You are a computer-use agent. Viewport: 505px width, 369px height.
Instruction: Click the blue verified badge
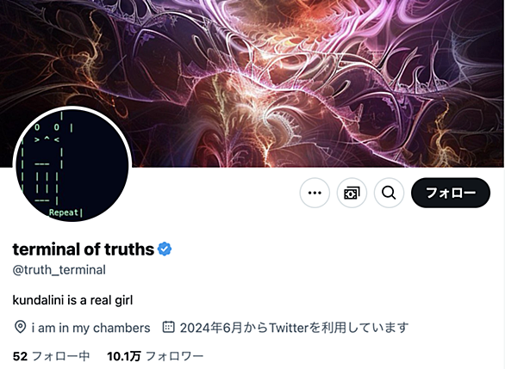tap(165, 249)
